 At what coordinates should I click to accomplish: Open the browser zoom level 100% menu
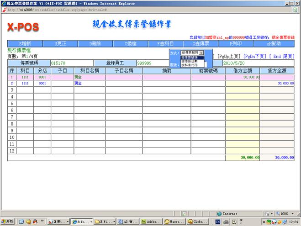(x=284, y=213)
